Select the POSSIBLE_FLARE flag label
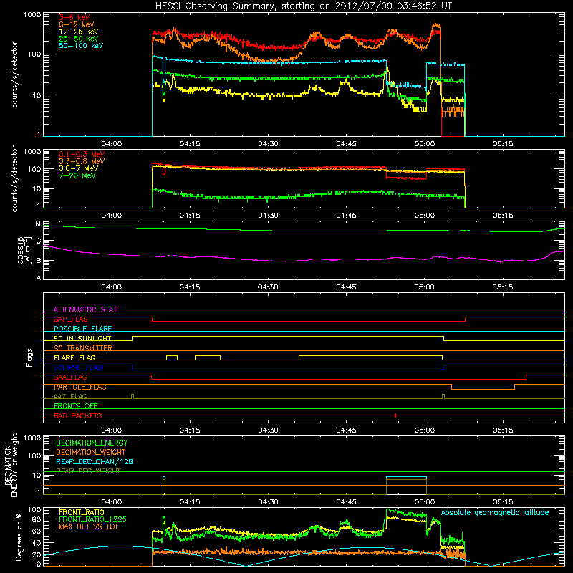573x573 pixels. tap(82, 329)
